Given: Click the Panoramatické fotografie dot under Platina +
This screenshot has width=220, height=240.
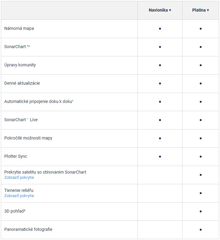Looking at the screenshot, I should [200, 230].
